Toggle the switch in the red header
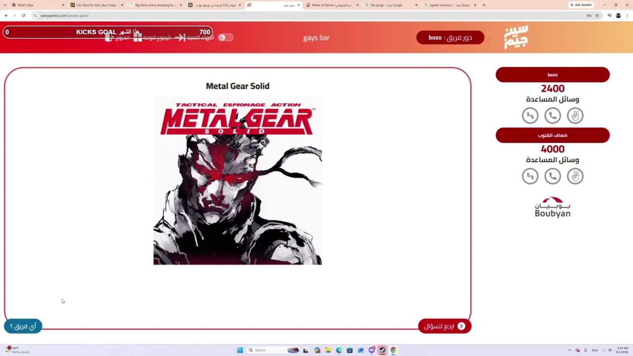The height and width of the screenshot is (356, 633). click(225, 38)
